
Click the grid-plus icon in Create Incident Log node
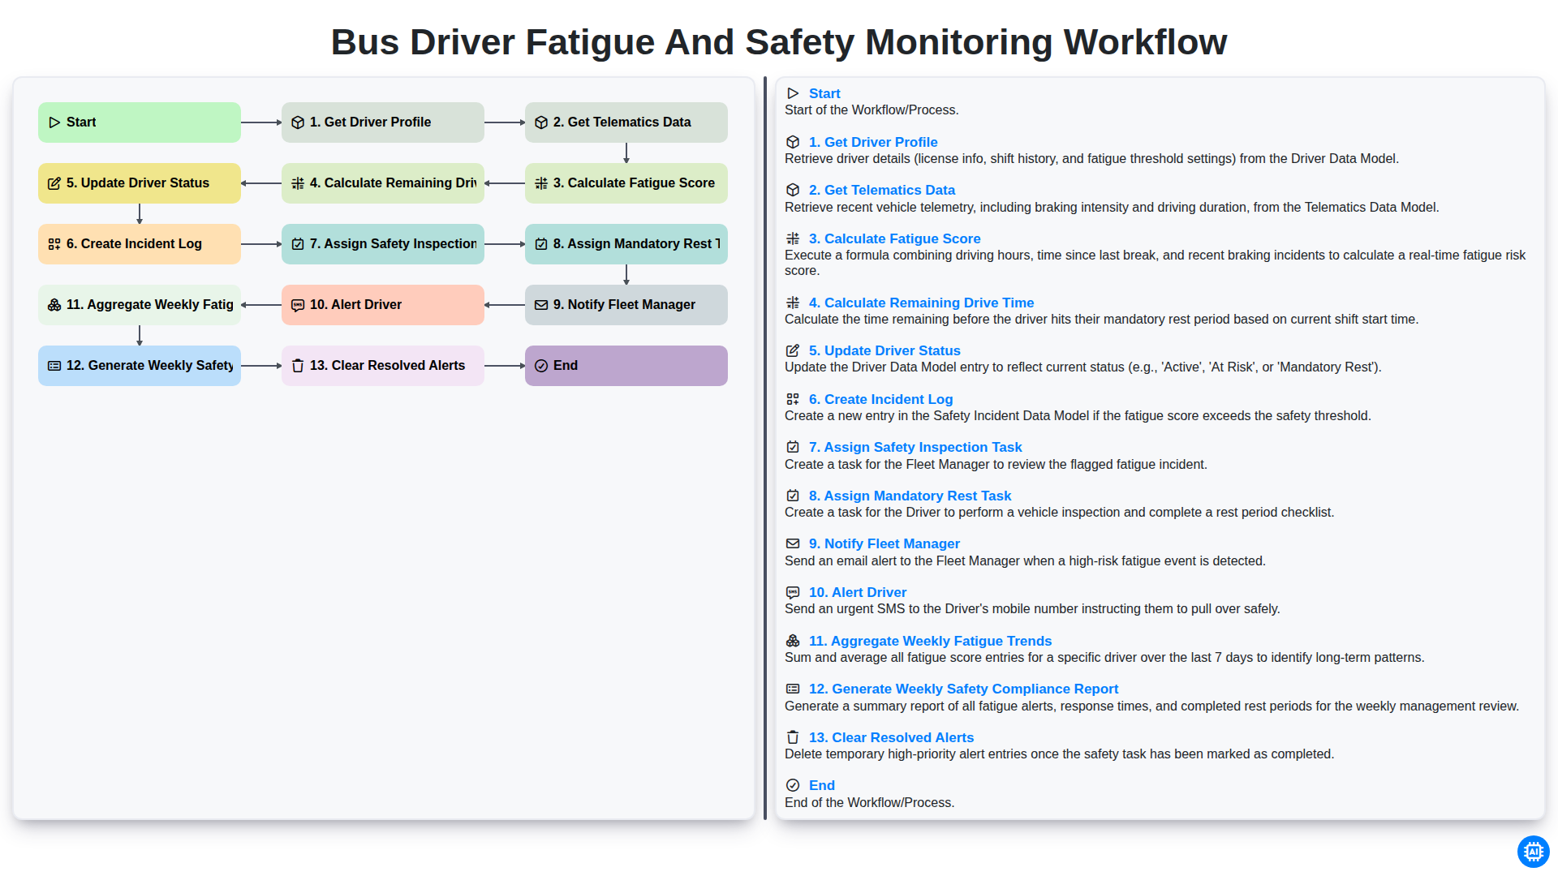[x=54, y=244]
